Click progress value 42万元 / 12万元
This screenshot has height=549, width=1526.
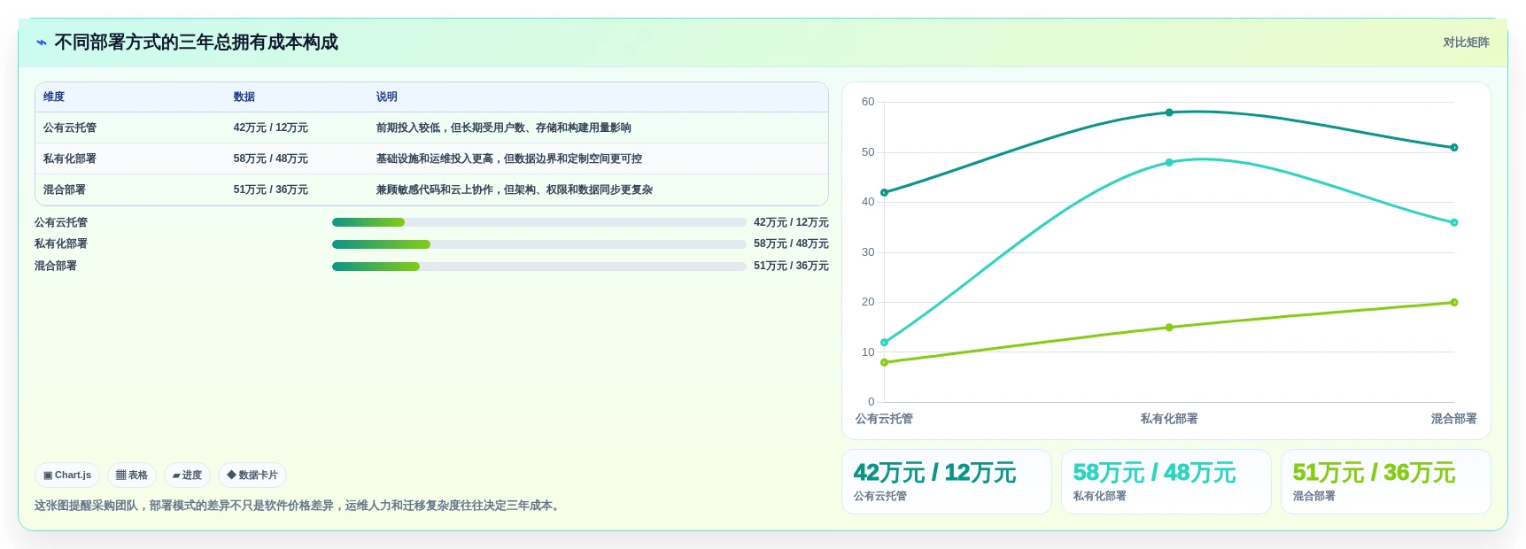tap(791, 223)
